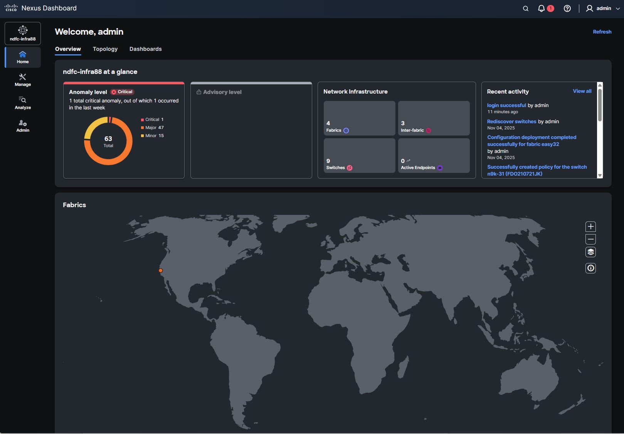Click the Minor 15 legend swatch
The height and width of the screenshot is (434, 624).
142,136
